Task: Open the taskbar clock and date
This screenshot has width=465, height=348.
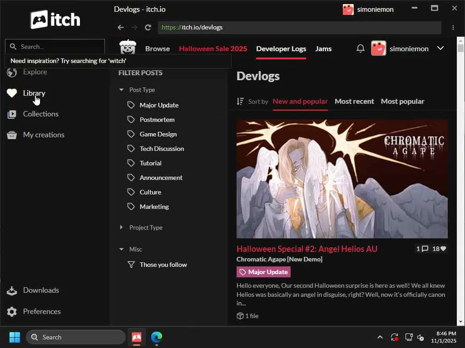Action: (x=443, y=337)
